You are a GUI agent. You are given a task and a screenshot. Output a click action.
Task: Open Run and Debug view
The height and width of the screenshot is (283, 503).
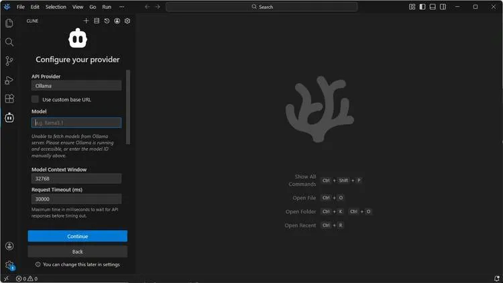9,80
